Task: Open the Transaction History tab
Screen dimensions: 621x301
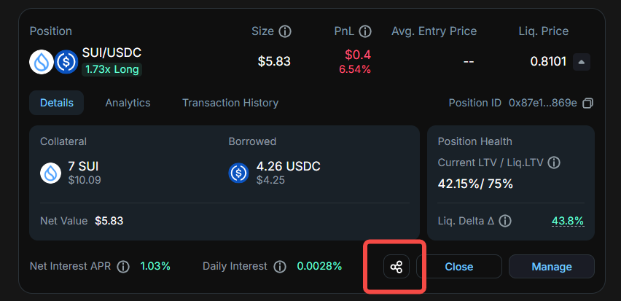Action: (x=230, y=103)
